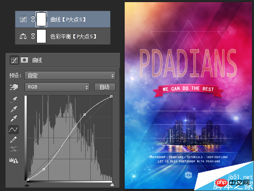Select the white point eyedropper

[14, 119]
